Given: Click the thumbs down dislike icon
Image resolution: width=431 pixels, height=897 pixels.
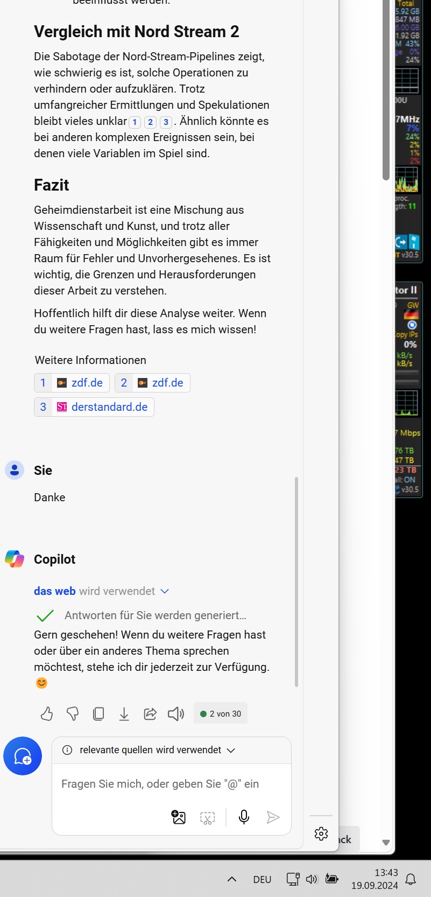Looking at the screenshot, I should point(73,714).
